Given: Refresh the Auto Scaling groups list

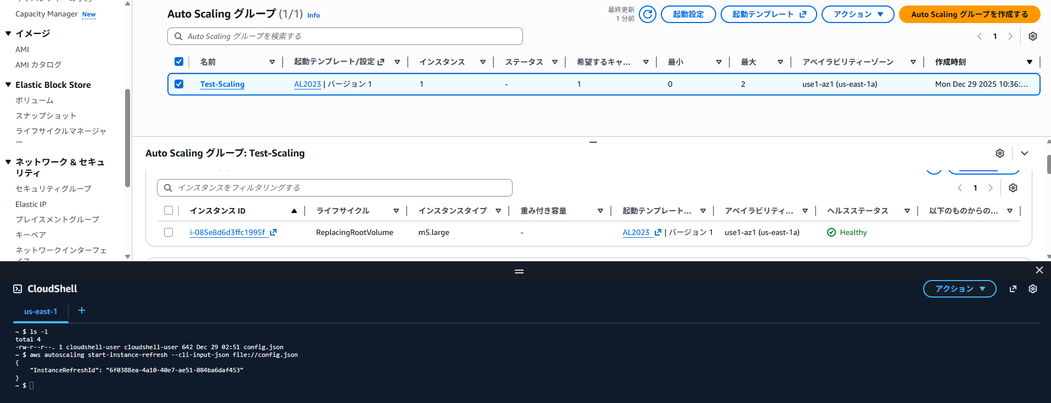Looking at the screenshot, I should 648,14.
